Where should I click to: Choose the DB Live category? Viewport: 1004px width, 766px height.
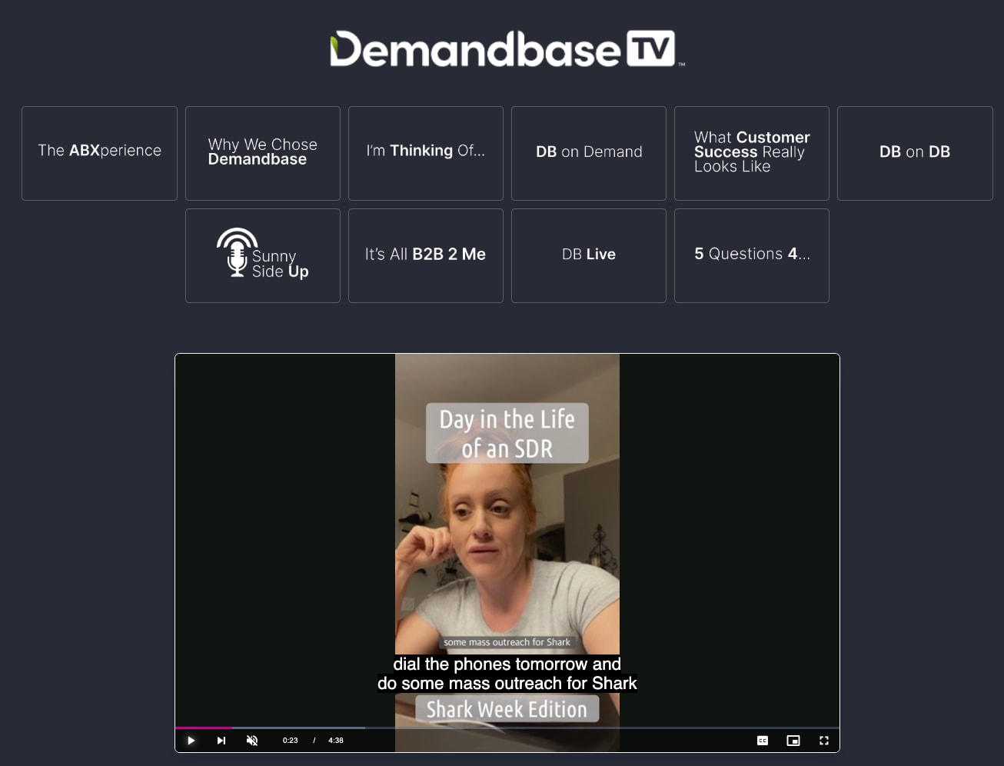click(589, 255)
